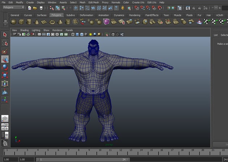
Task: Toggle the handles selection mask plus icon
Action: (x=76, y=8)
